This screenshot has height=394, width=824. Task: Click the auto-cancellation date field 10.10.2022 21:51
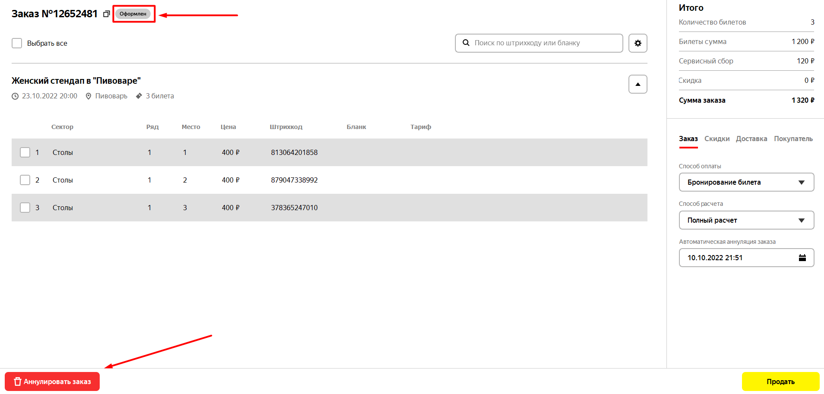click(x=746, y=258)
